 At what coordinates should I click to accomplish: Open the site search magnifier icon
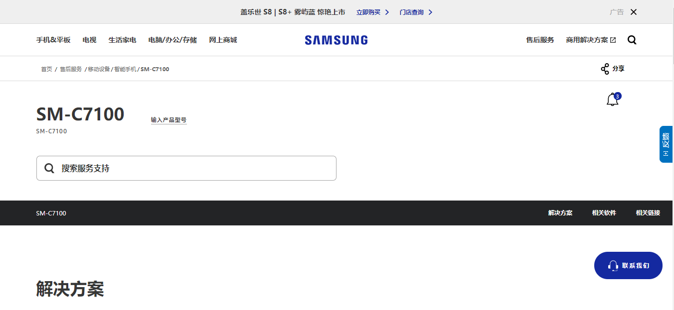coord(632,40)
